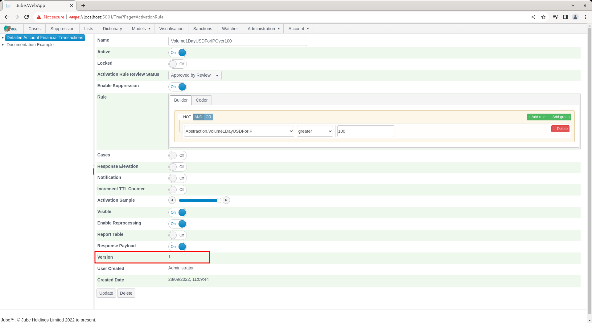Toggle the Enable Suppression switch
The image size is (592, 323).
178,87
